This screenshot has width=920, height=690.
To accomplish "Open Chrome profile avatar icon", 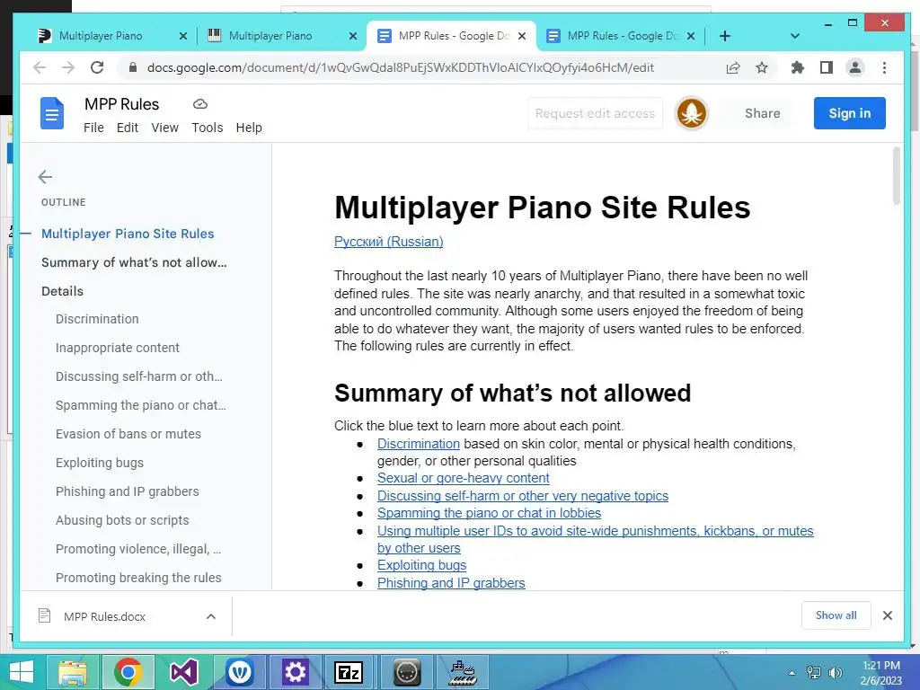I will (x=855, y=67).
